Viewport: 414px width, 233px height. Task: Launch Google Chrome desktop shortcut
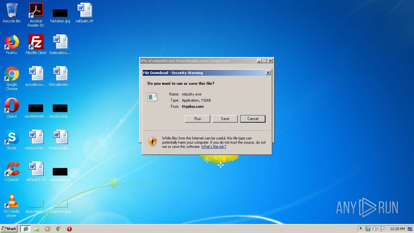click(12, 78)
